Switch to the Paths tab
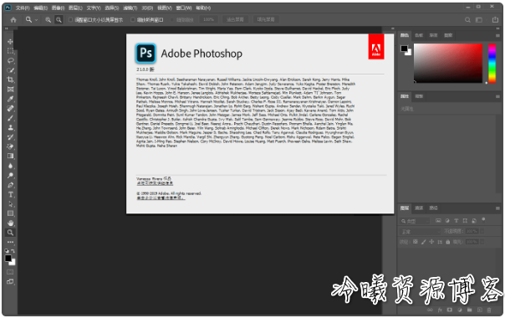The width and height of the screenshot is (505, 318). click(x=433, y=208)
